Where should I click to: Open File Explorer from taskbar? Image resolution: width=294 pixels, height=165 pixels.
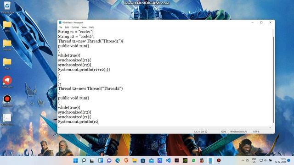[x=135, y=160]
